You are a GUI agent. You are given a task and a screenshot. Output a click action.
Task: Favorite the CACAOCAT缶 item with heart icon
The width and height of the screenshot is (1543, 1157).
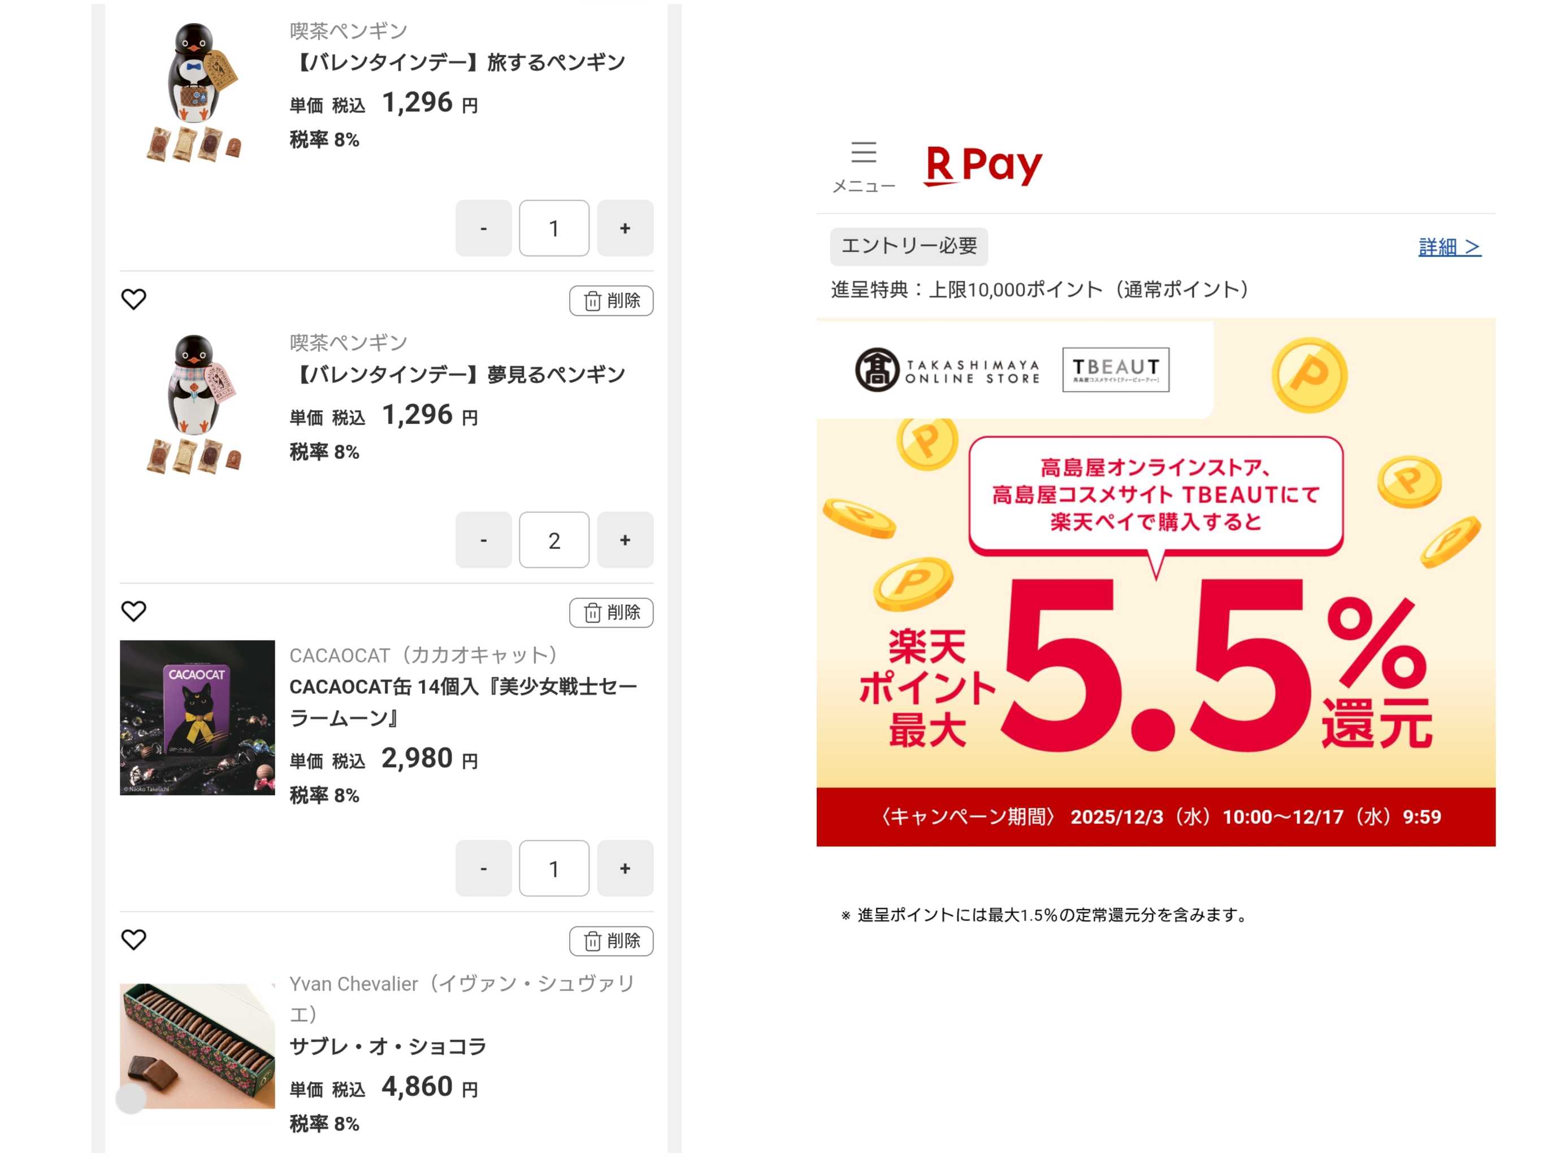pos(133,611)
